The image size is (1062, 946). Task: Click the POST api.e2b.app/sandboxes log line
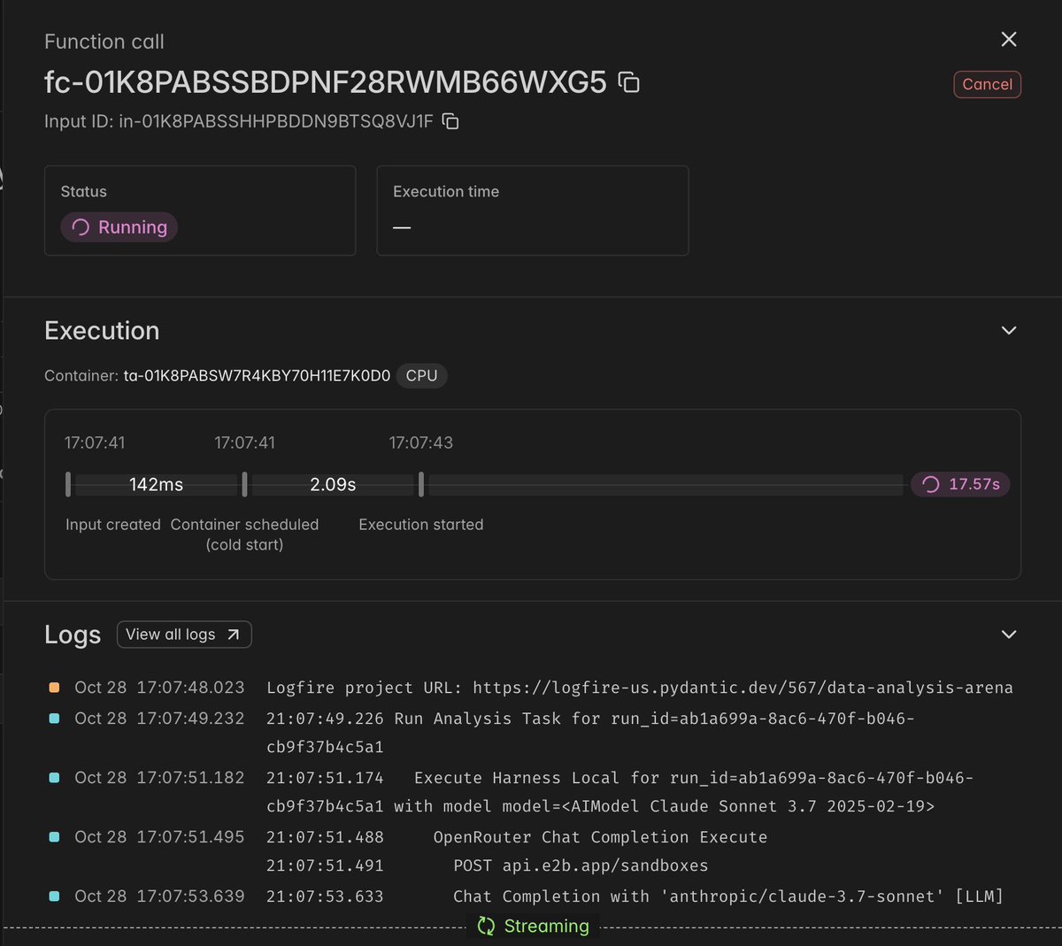coord(488,865)
